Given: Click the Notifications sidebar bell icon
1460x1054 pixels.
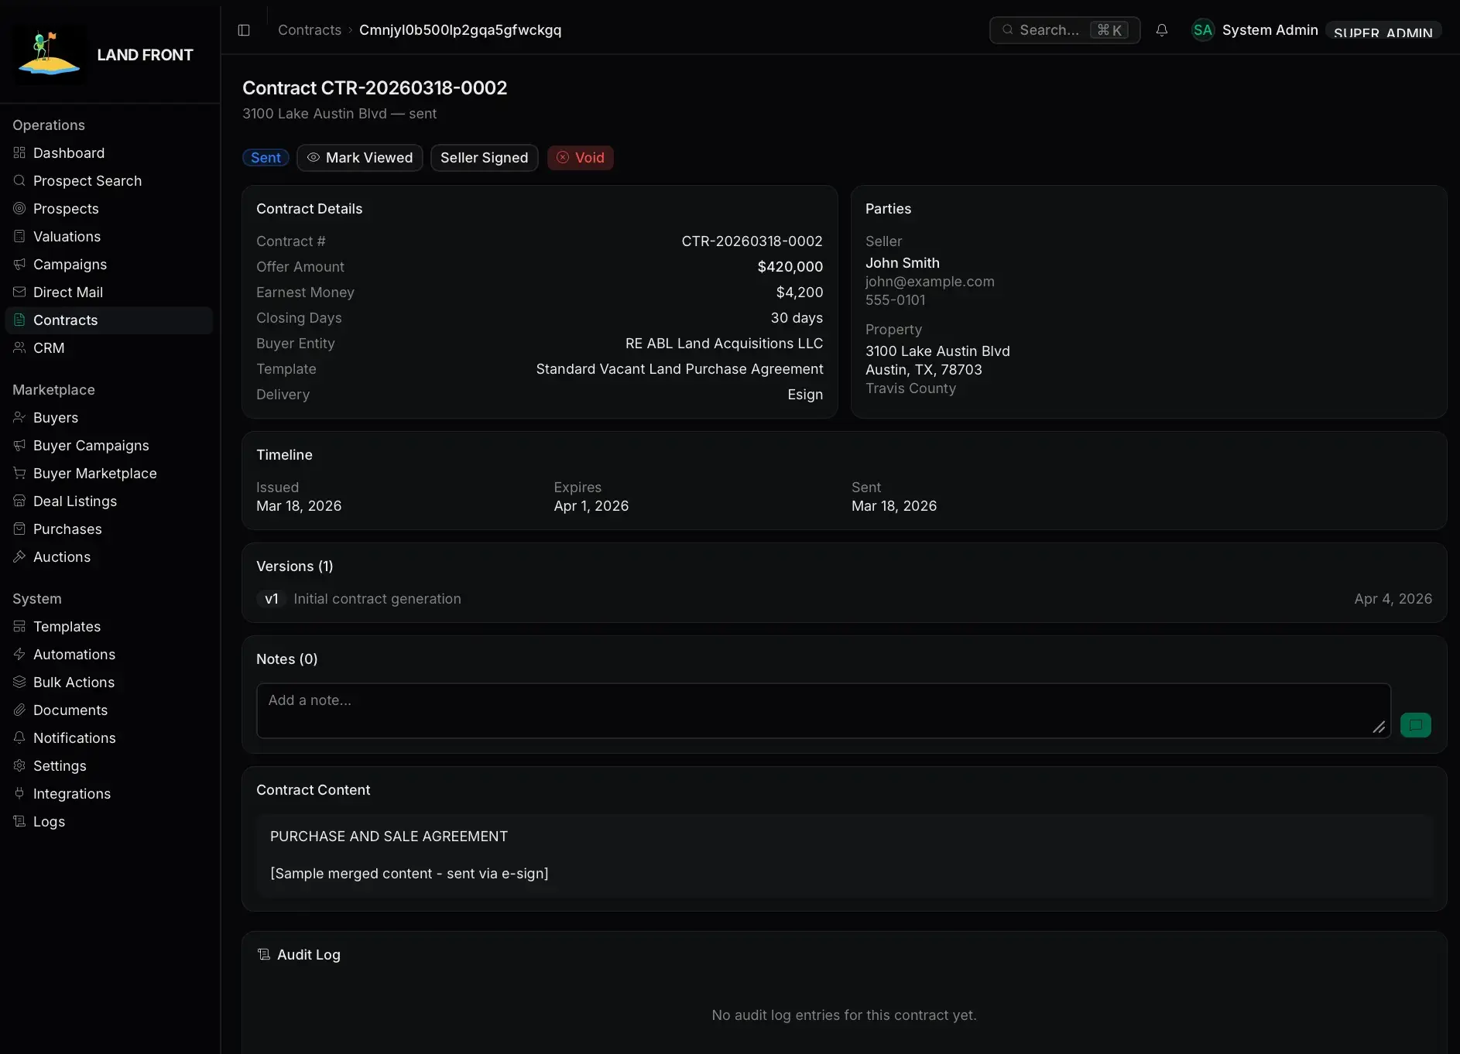Looking at the screenshot, I should click(x=19, y=738).
